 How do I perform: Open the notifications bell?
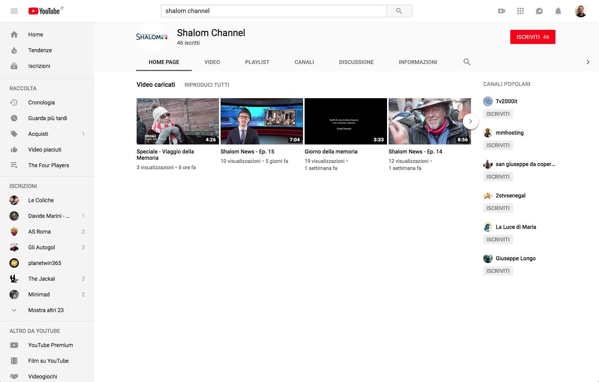click(x=558, y=11)
